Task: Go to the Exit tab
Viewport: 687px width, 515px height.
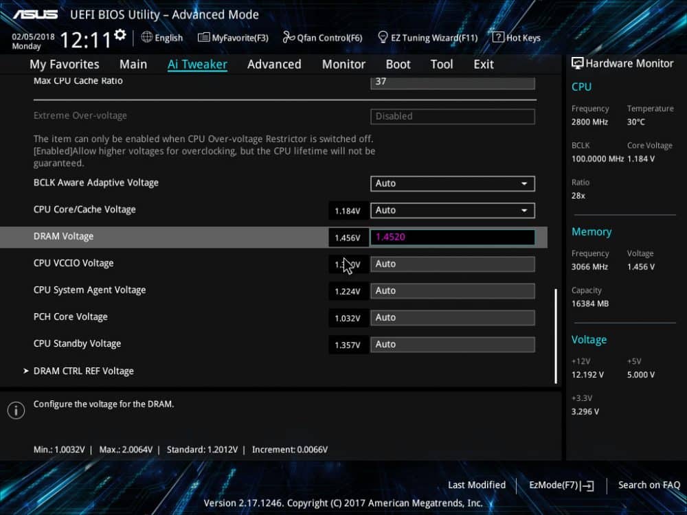Action: pos(483,65)
